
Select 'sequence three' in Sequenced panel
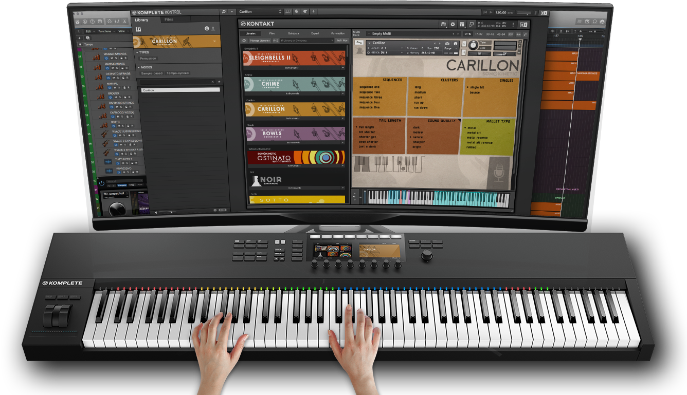point(370,97)
